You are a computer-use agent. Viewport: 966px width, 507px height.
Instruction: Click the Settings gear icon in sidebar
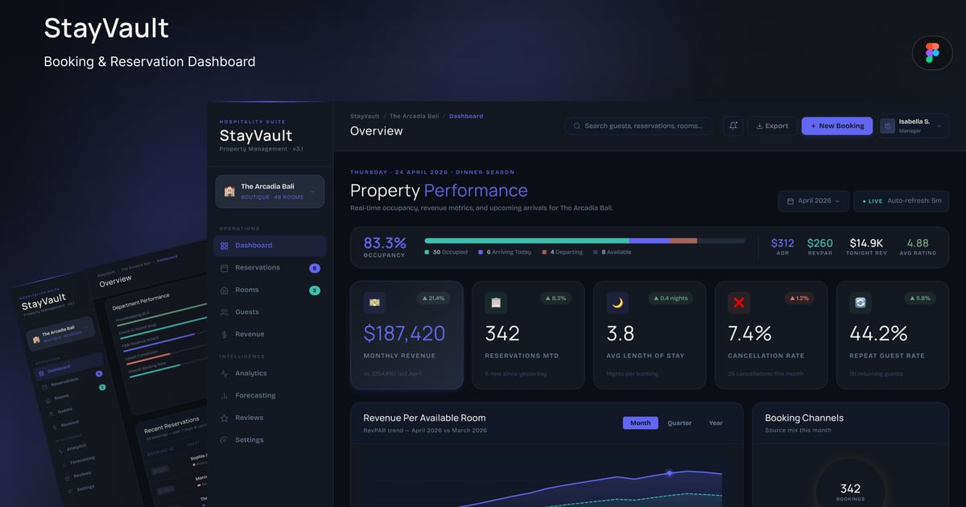(225, 440)
